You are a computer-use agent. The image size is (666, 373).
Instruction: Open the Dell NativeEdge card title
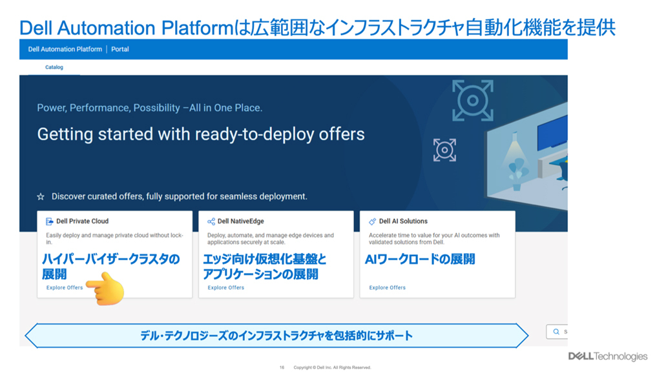point(241,221)
